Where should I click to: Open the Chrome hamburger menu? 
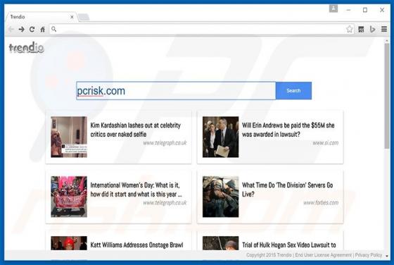coord(384,29)
